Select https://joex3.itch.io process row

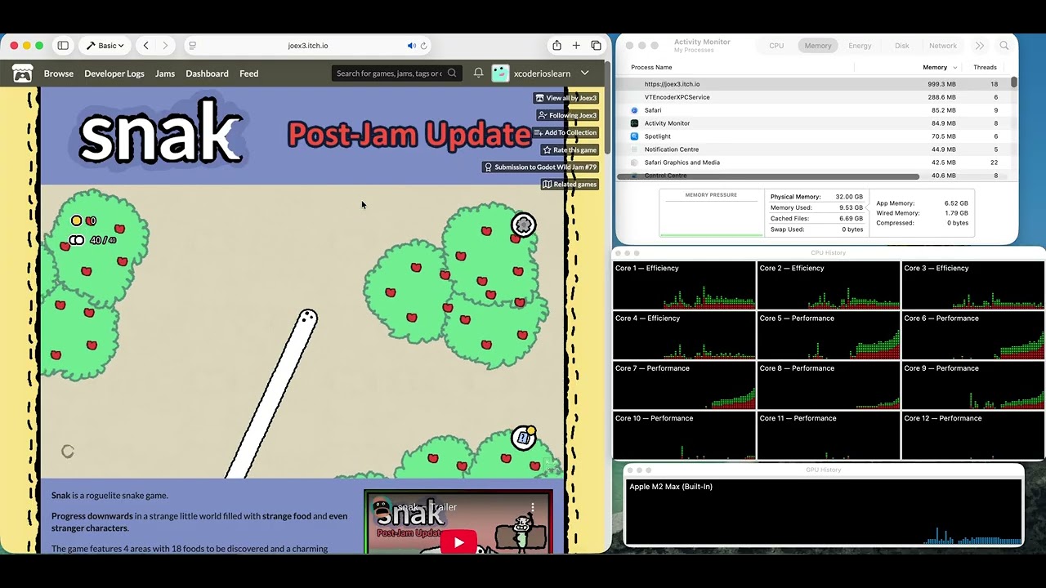click(813, 84)
